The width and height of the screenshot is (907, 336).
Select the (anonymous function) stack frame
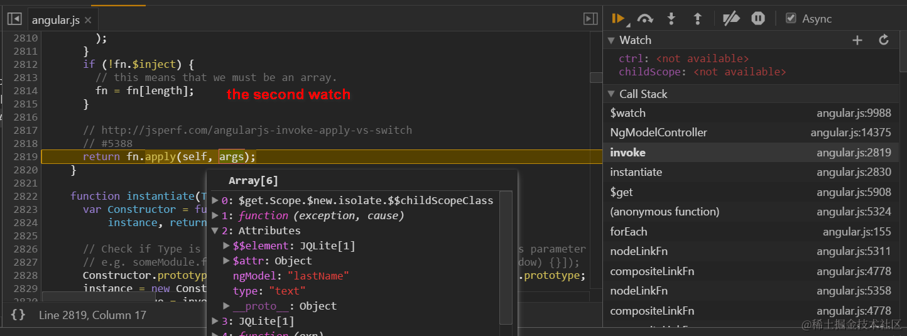pyautogui.click(x=751, y=212)
